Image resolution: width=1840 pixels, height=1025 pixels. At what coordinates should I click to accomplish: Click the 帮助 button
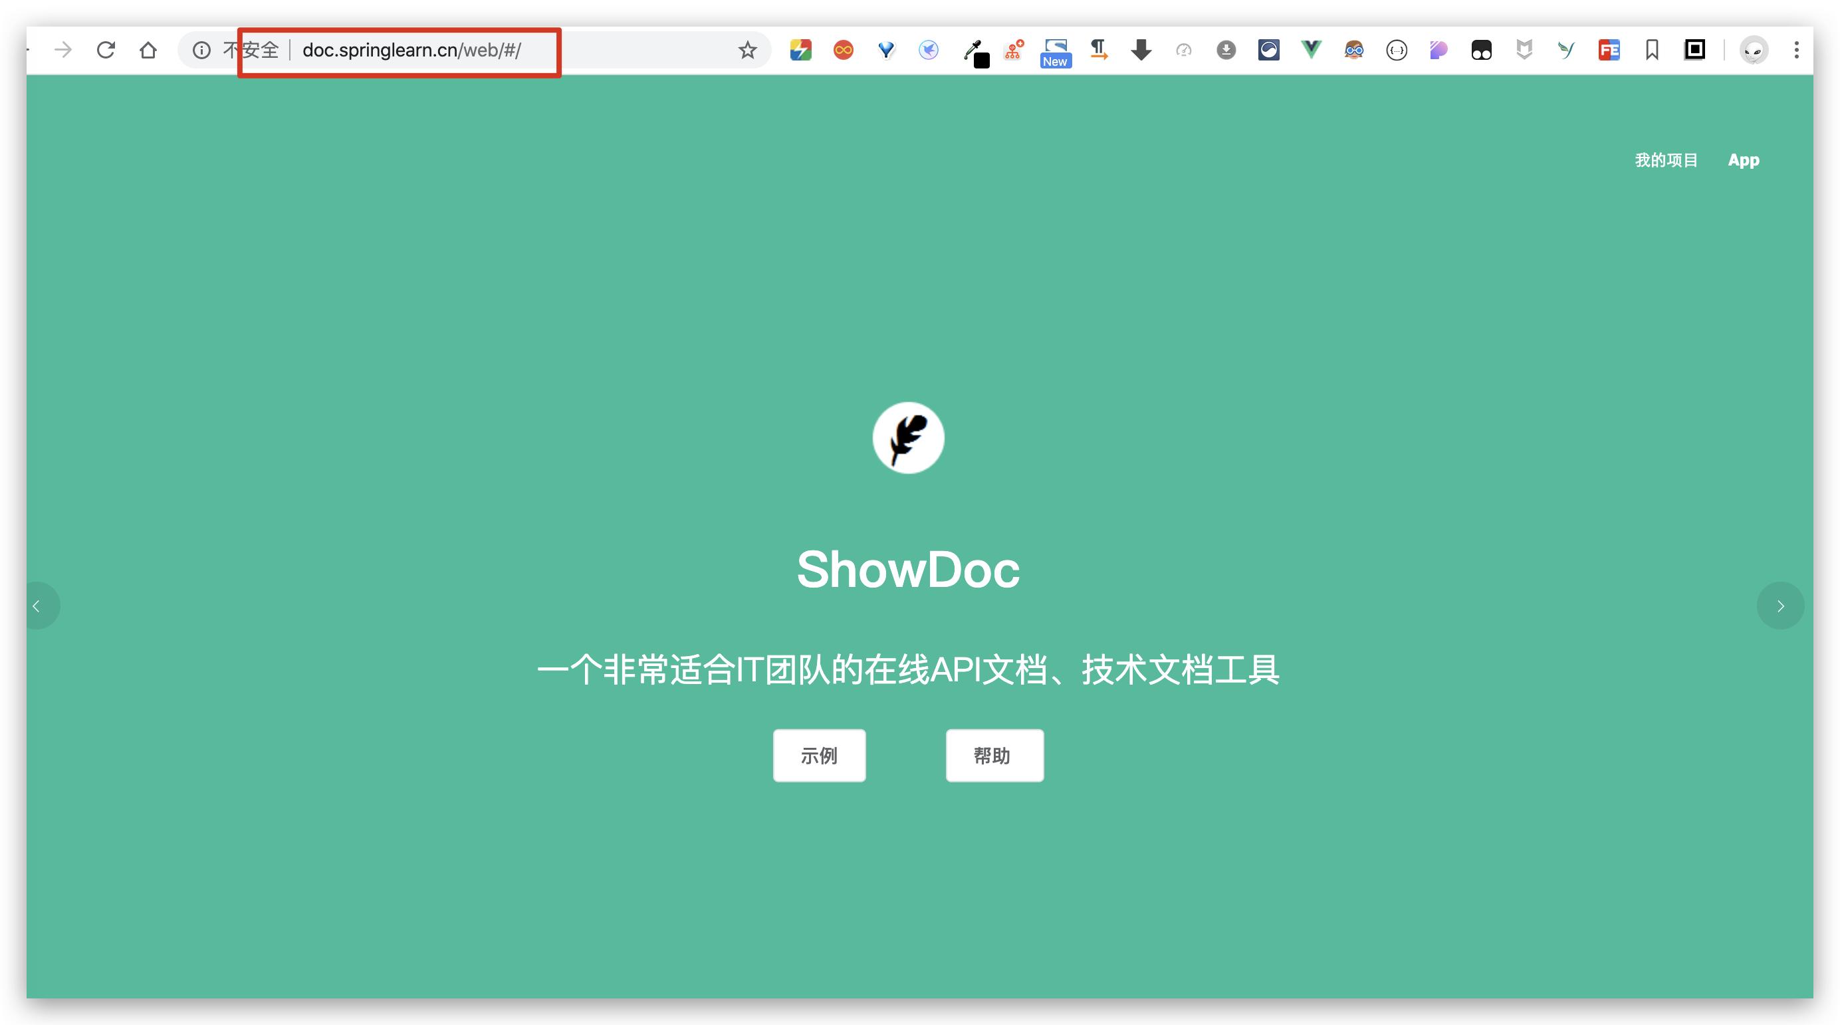[994, 755]
